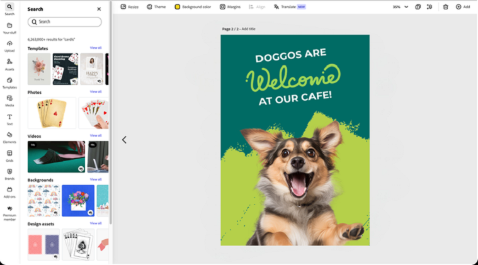The width and height of the screenshot is (478, 265).
Task: Select the playing cards photo thumbnail
Action: [52, 113]
